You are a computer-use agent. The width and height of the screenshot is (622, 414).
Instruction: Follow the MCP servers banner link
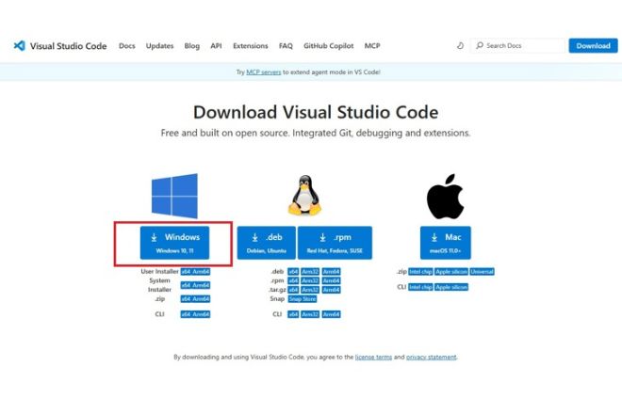click(x=263, y=72)
